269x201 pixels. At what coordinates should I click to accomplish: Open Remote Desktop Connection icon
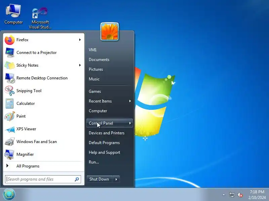10,78
